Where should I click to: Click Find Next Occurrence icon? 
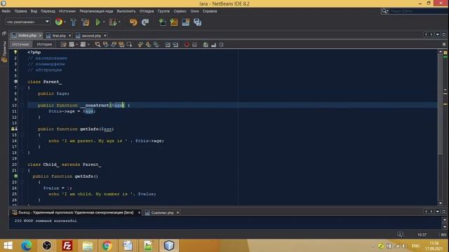click(114, 44)
